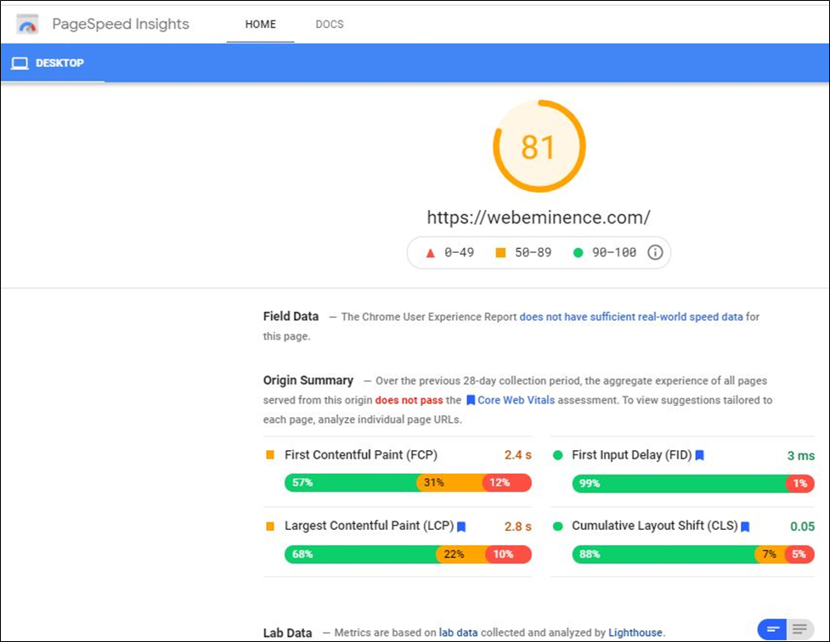Image resolution: width=830 pixels, height=642 pixels.
Task: Click the desktop laptop icon
Action: pos(20,64)
